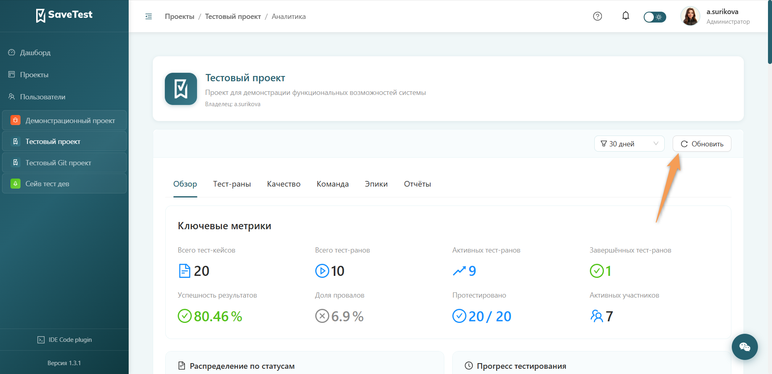Image resolution: width=772 pixels, height=374 pixels.
Task: Open IDE Code plugin link
Action: click(64, 340)
